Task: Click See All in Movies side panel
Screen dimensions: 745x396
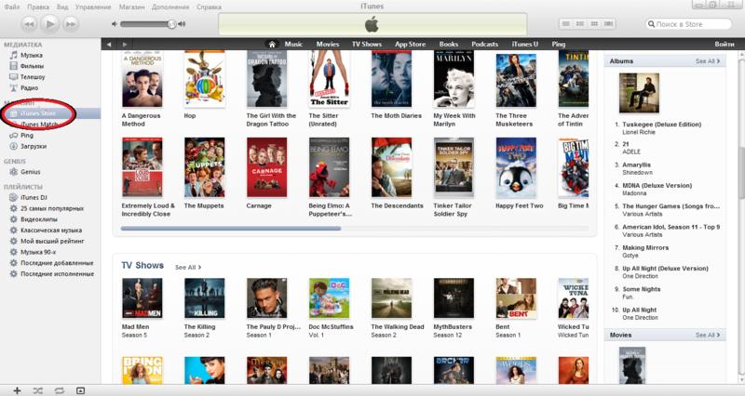Action: 708,335
